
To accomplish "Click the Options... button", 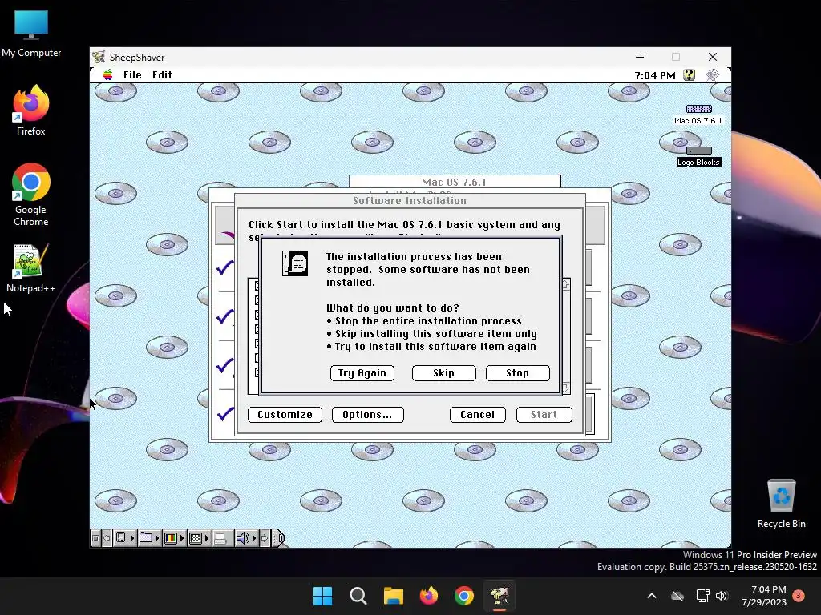I will (x=367, y=415).
